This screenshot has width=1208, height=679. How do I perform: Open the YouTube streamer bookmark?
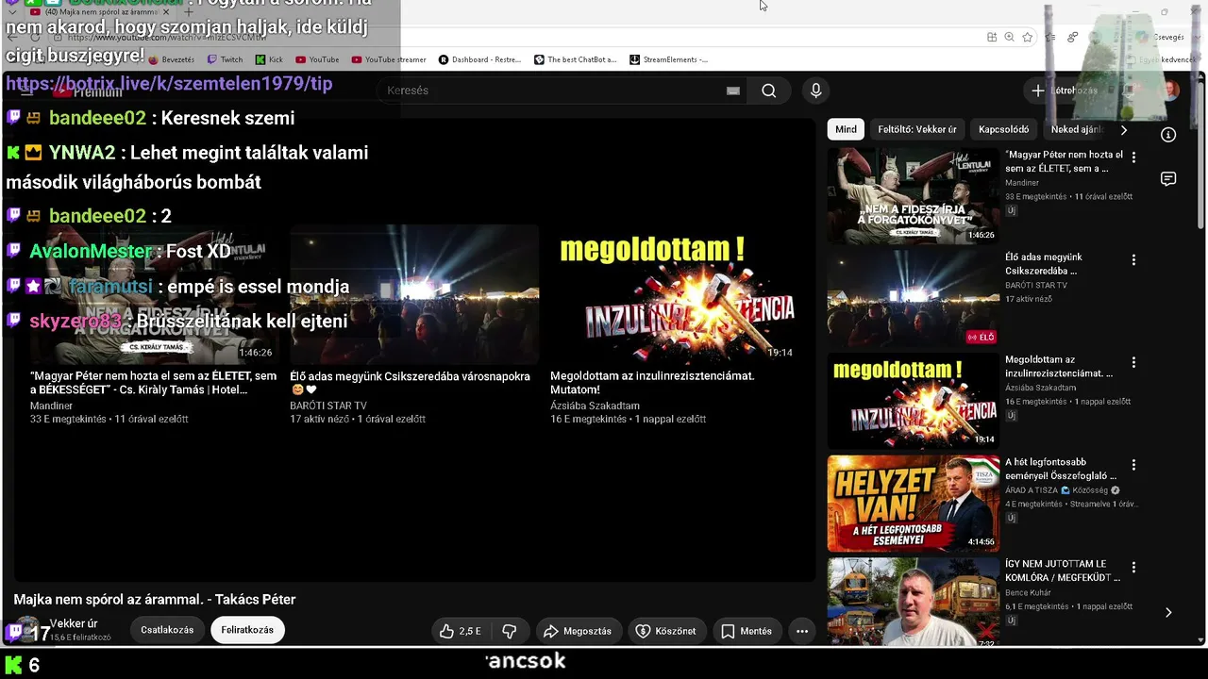point(389,59)
